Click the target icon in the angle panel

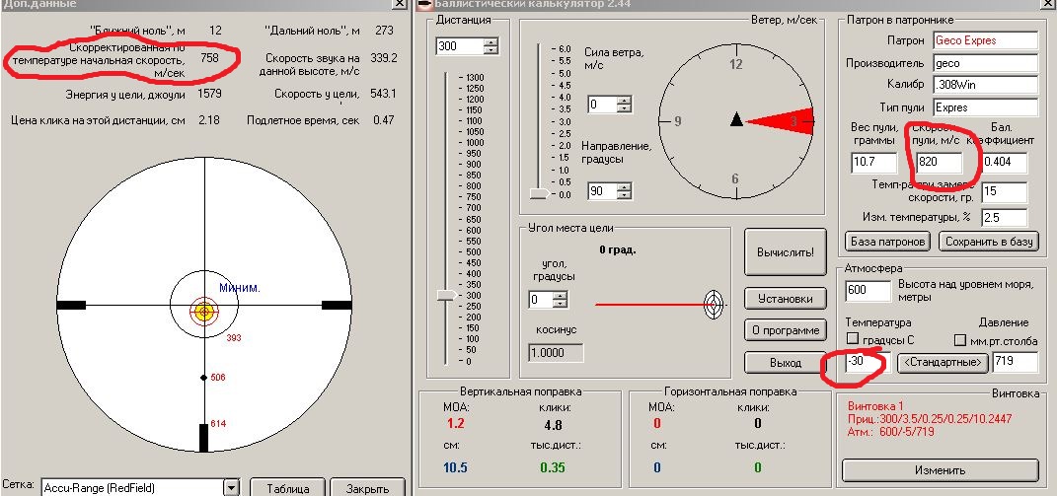click(x=713, y=305)
